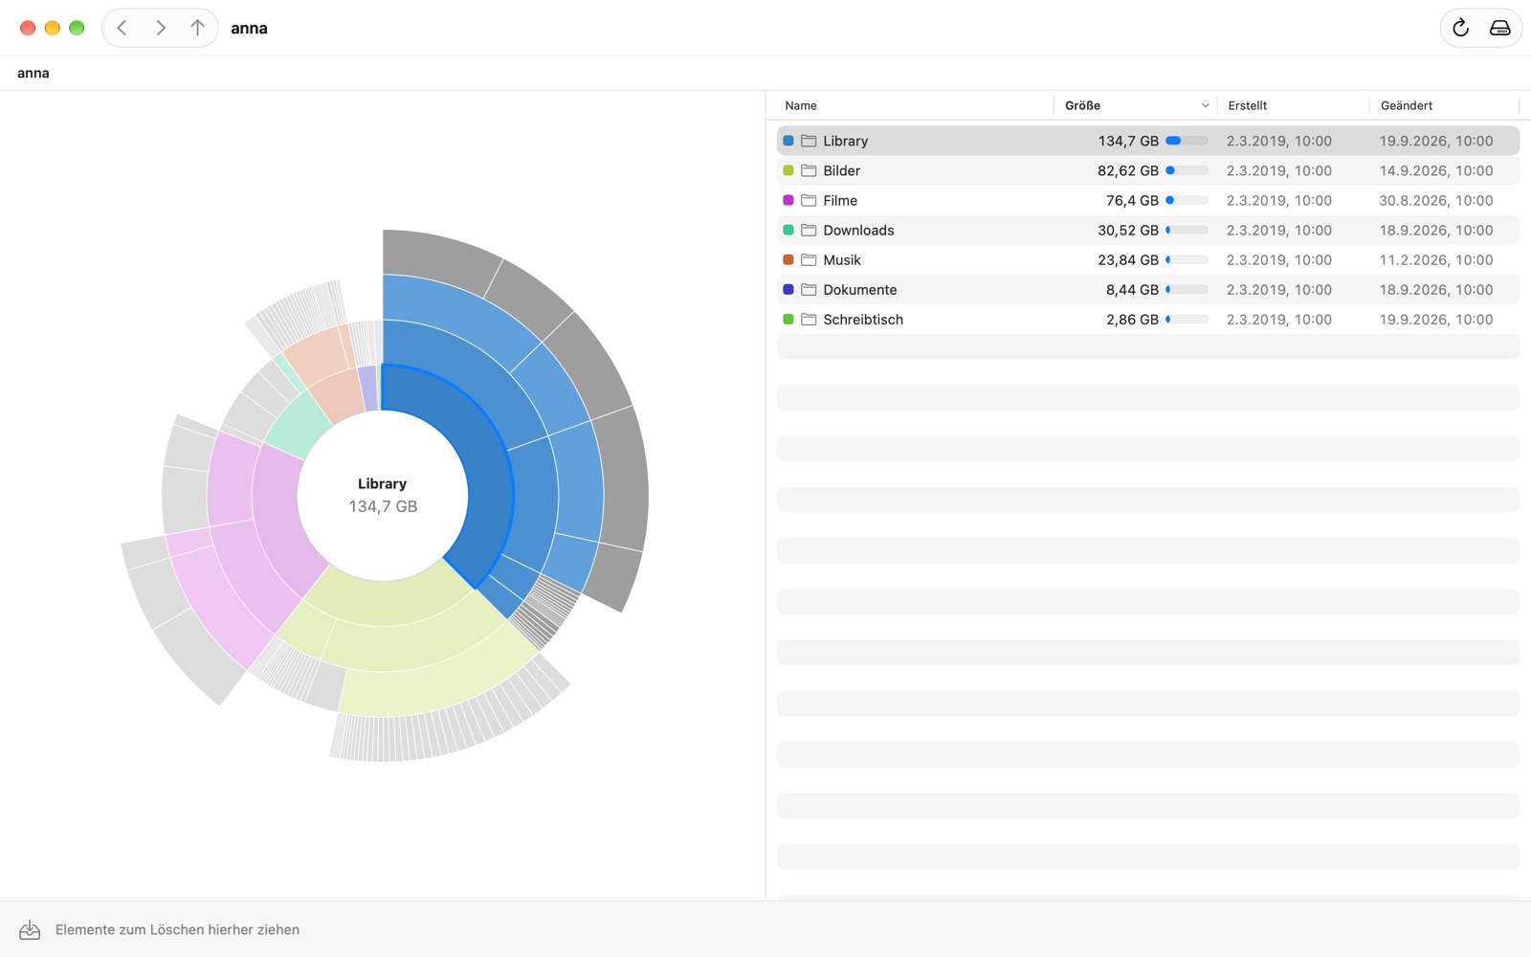Click the 82,62 GB size cell

coord(1128,170)
